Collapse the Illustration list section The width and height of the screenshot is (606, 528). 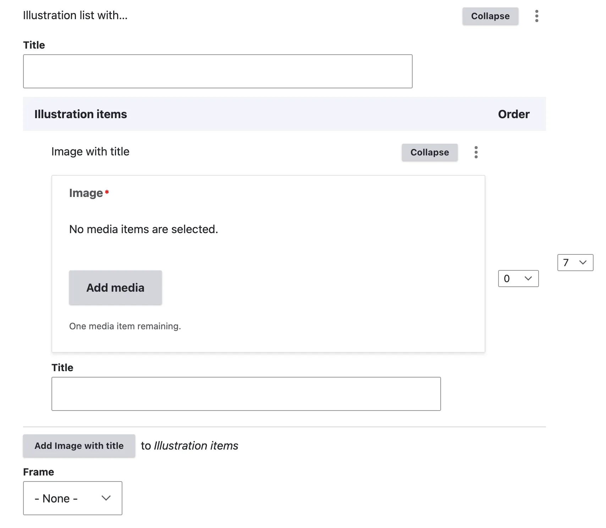coord(490,16)
